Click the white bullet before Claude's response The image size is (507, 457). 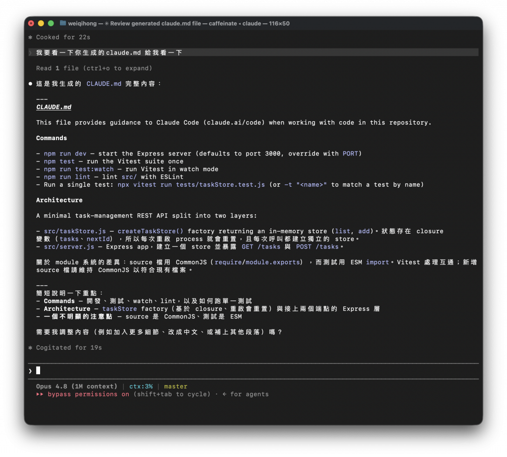point(30,84)
